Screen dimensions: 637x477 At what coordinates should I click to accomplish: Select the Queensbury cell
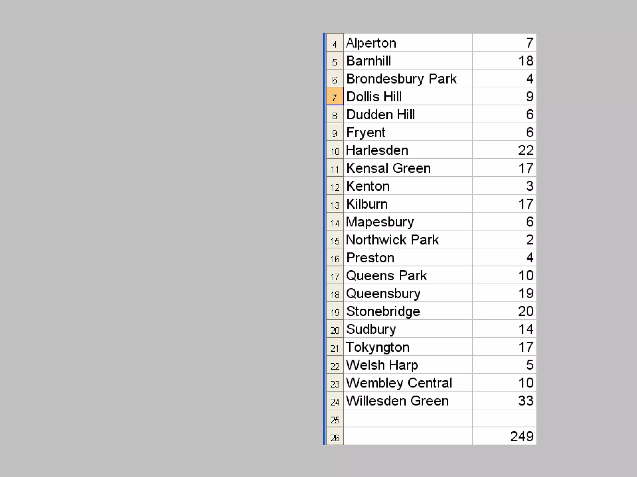tap(407, 293)
